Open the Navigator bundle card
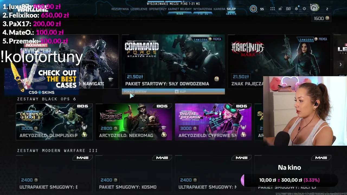The image size is (347, 195). click(67, 61)
